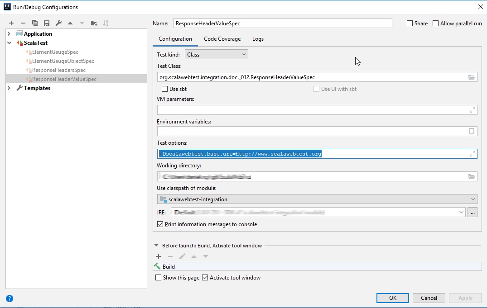
Task: Open JRE browse ellipsis button
Action: pyautogui.click(x=473, y=213)
